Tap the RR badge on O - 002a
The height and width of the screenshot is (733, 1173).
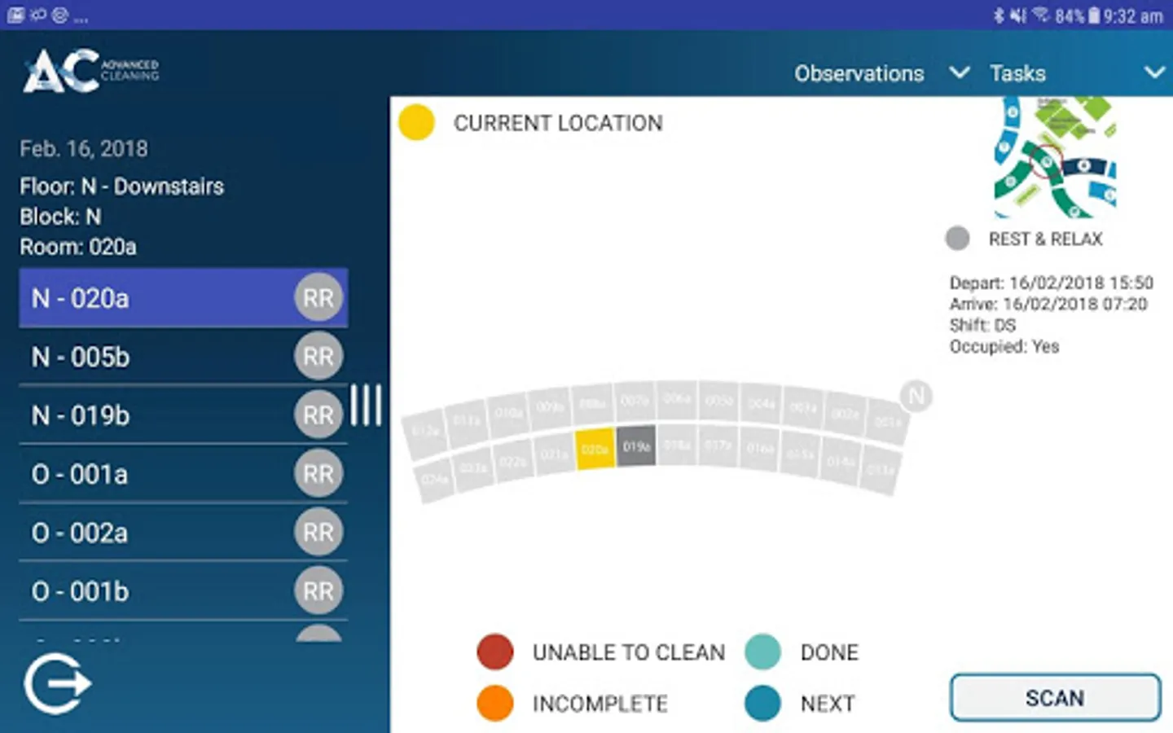[x=318, y=533]
